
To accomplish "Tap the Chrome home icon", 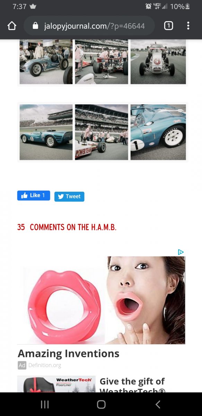I will 12,26.
